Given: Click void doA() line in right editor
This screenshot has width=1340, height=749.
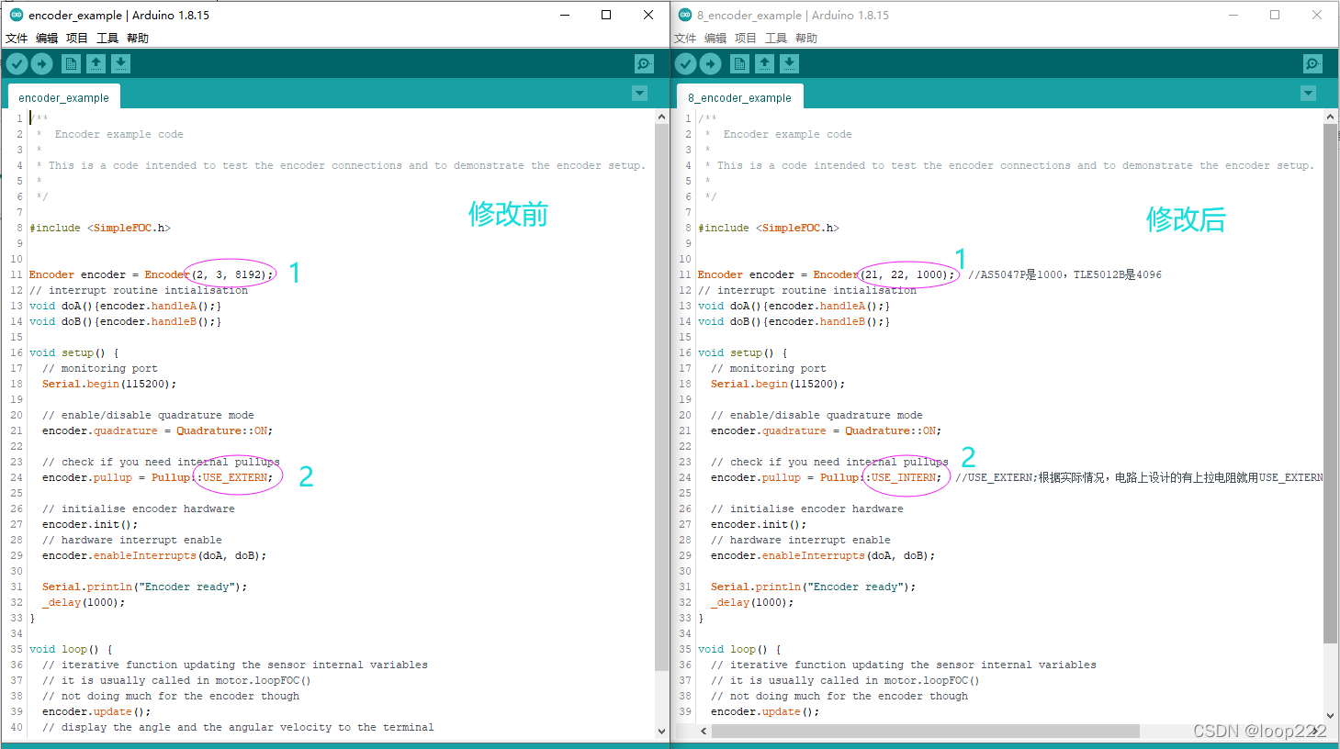Looking at the screenshot, I should (x=794, y=306).
